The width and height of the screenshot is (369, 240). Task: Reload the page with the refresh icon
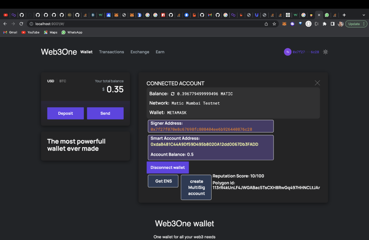click(x=21, y=24)
